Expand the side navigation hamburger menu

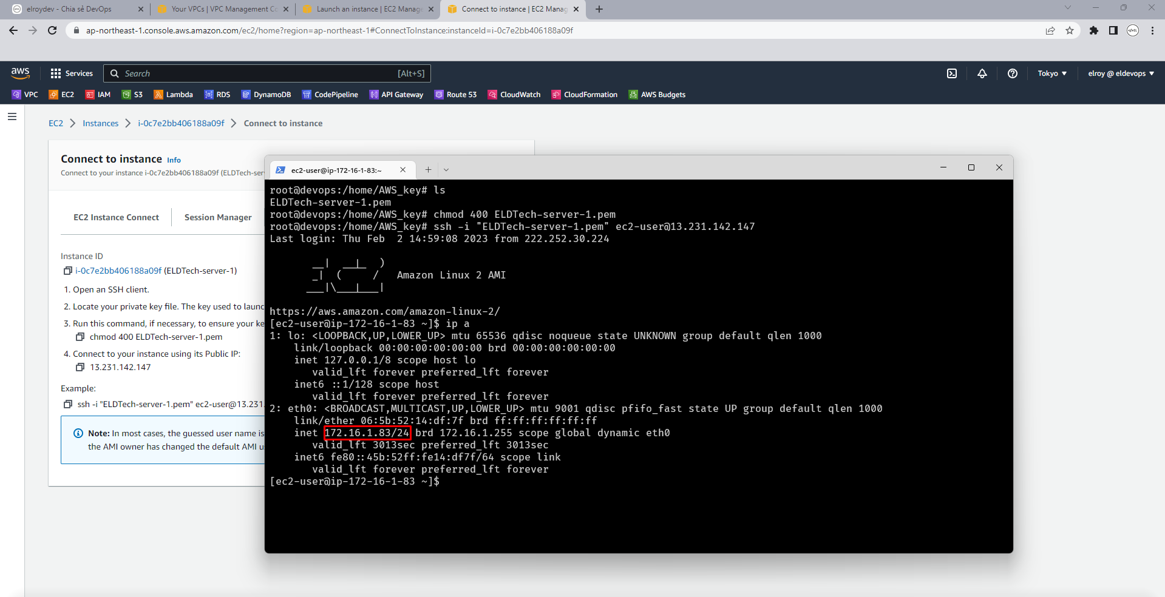(x=12, y=116)
